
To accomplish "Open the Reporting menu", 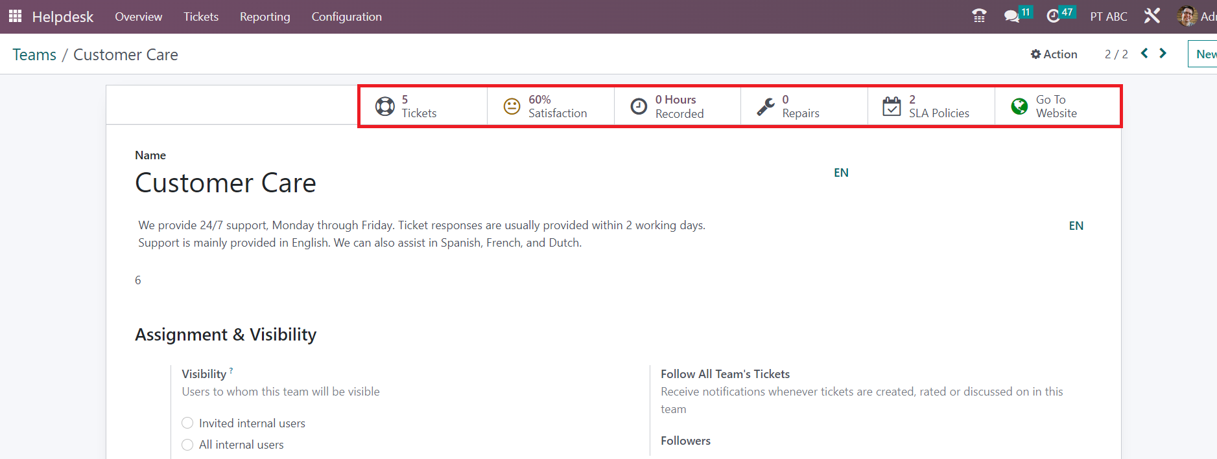I will click(x=265, y=17).
